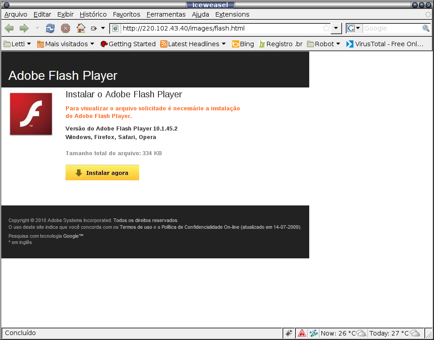
Task: Click the site identity icon in address bar
Action: pyautogui.click(x=115, y=28)
